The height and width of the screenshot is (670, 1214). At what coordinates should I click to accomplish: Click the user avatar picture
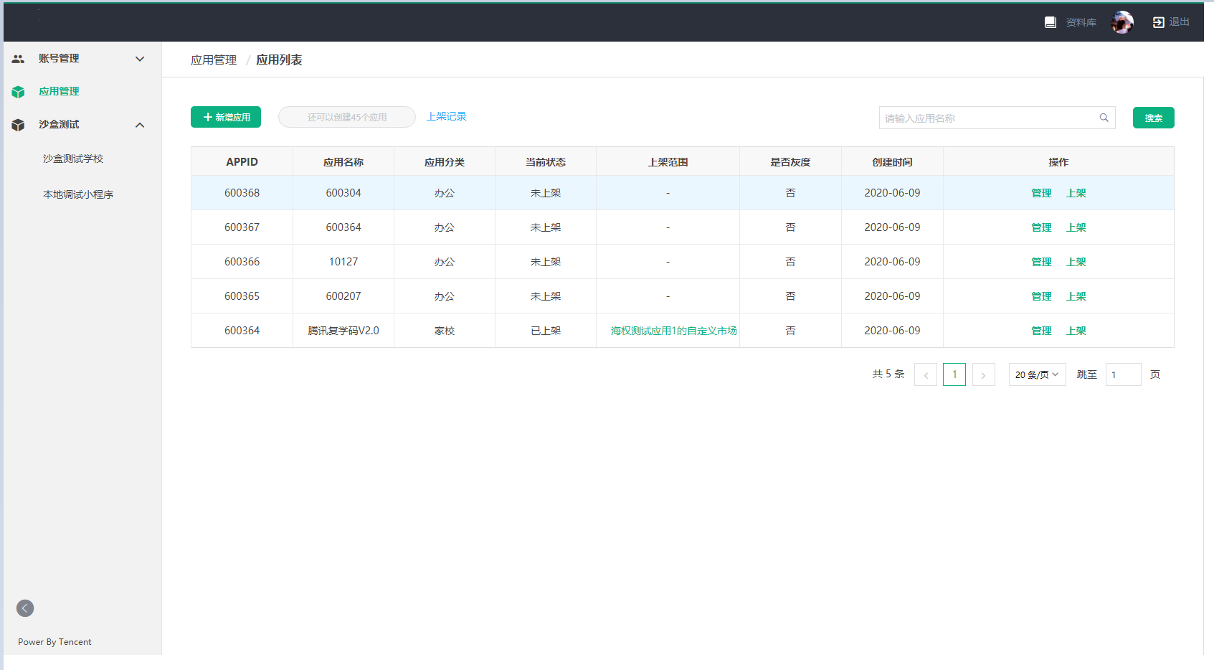(x=1122, y=22)
